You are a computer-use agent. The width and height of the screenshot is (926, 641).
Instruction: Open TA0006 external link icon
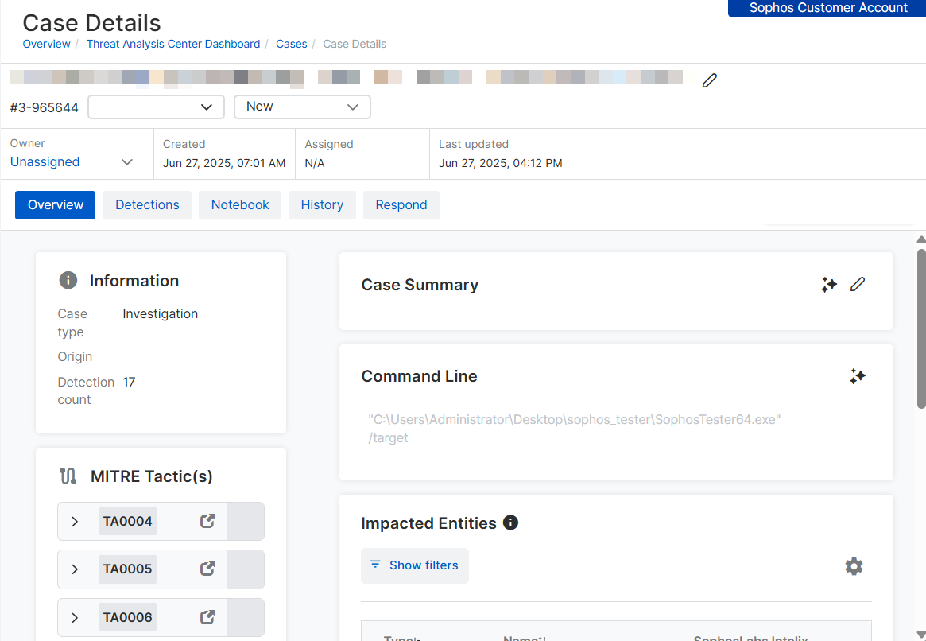(207, 617)
